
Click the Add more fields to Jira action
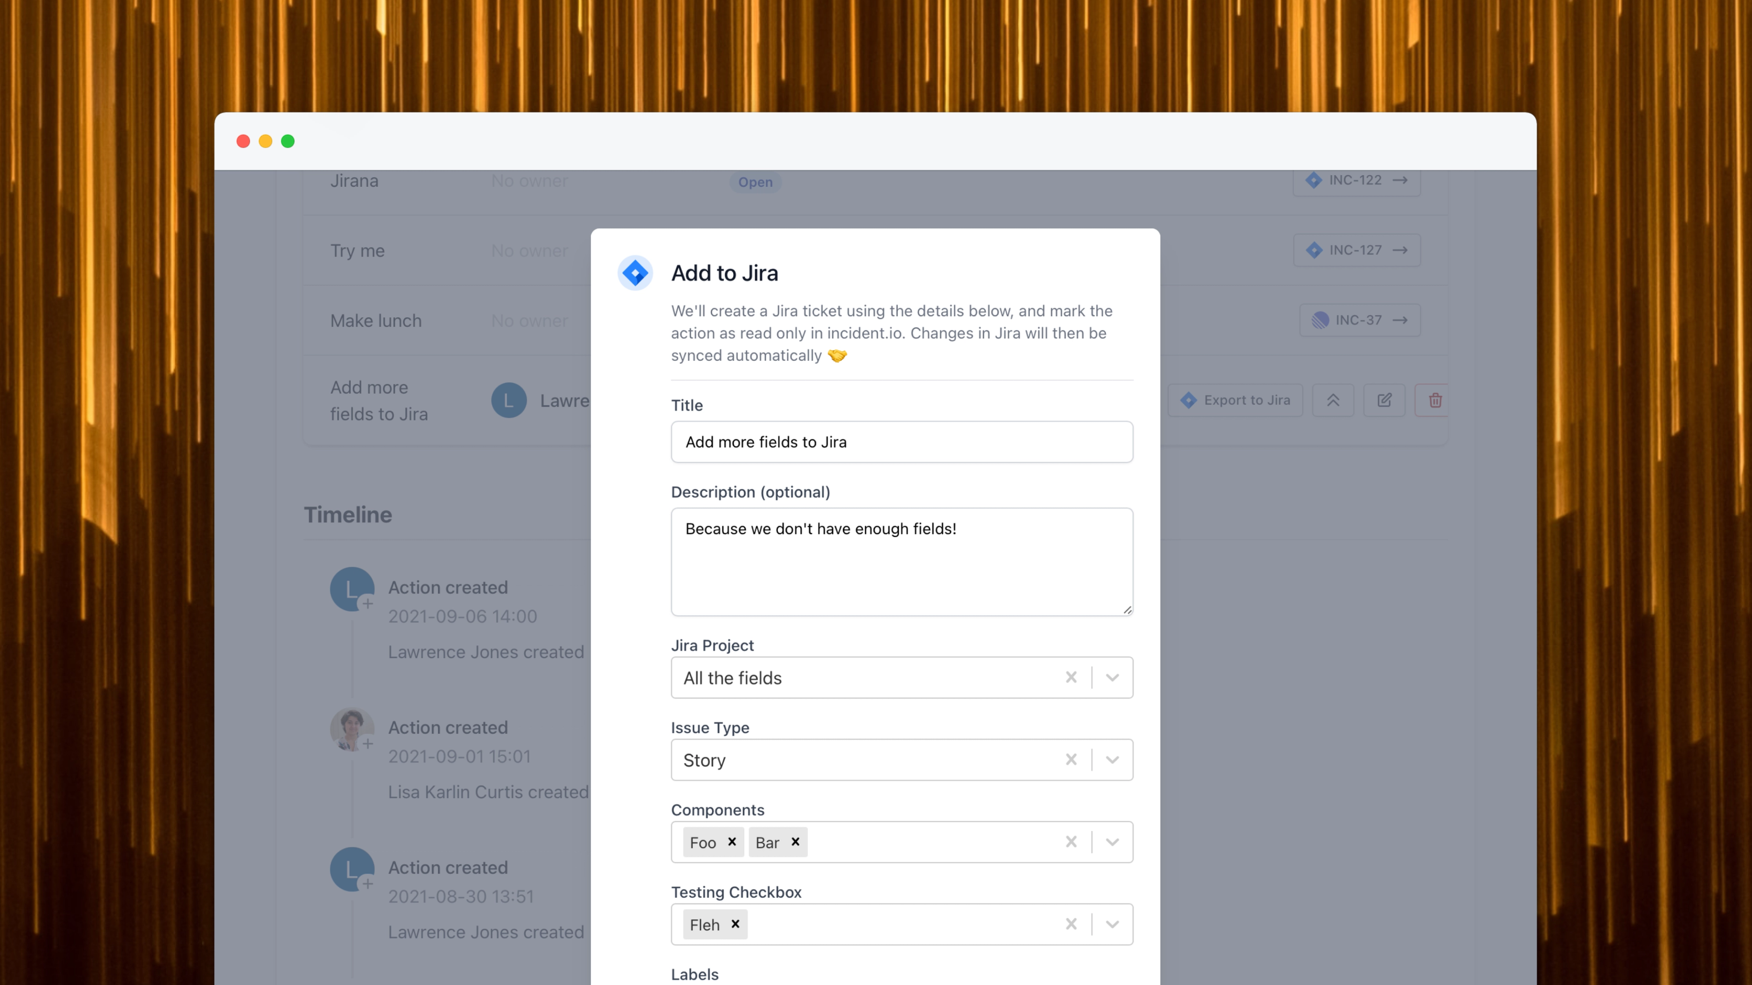click(379, 401)
